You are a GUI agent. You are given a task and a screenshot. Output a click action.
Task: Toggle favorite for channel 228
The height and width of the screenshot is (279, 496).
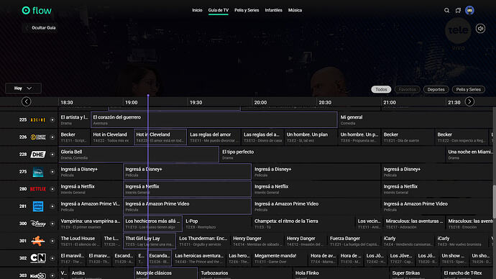pyautogui.click(x=52, y=155)
